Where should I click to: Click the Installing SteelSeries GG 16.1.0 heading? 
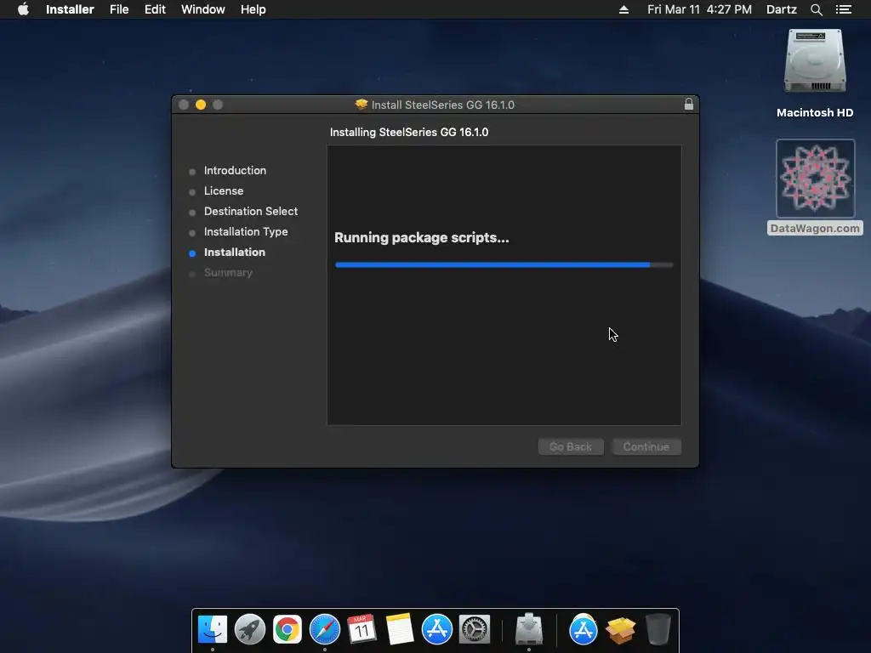click(x=409, y=132)
